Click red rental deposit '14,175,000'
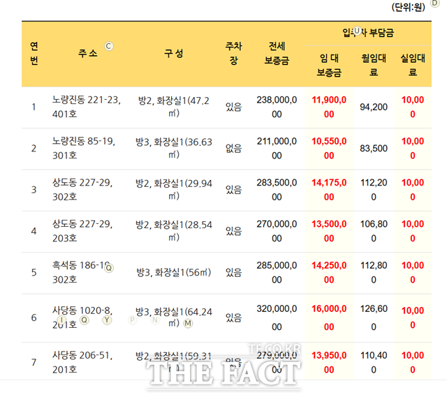 click(x=329, y=190)
